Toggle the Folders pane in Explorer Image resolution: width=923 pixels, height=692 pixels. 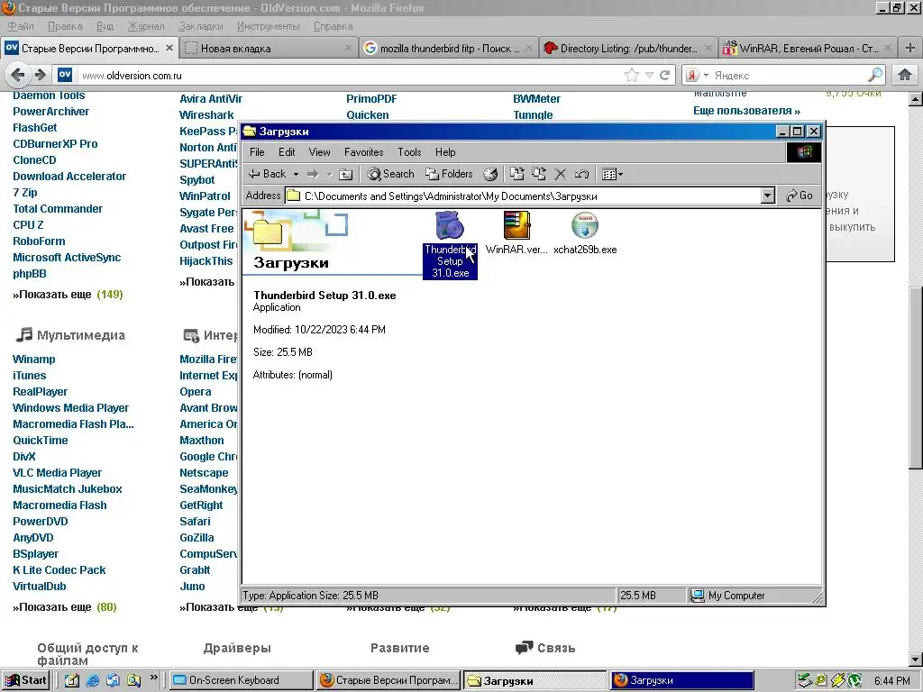(449, 174)
